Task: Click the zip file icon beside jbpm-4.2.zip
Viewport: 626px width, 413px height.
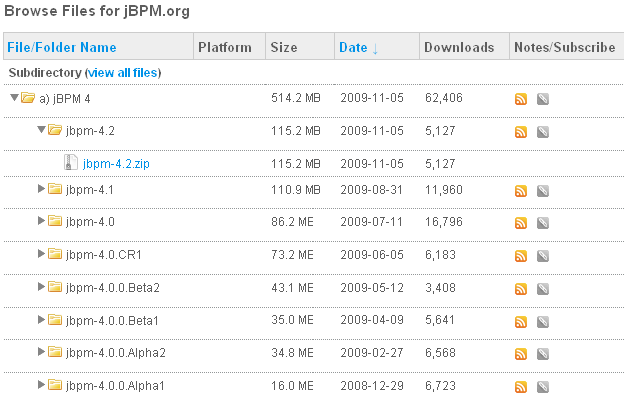Action: pyautogui.click(x=70, y=162)
